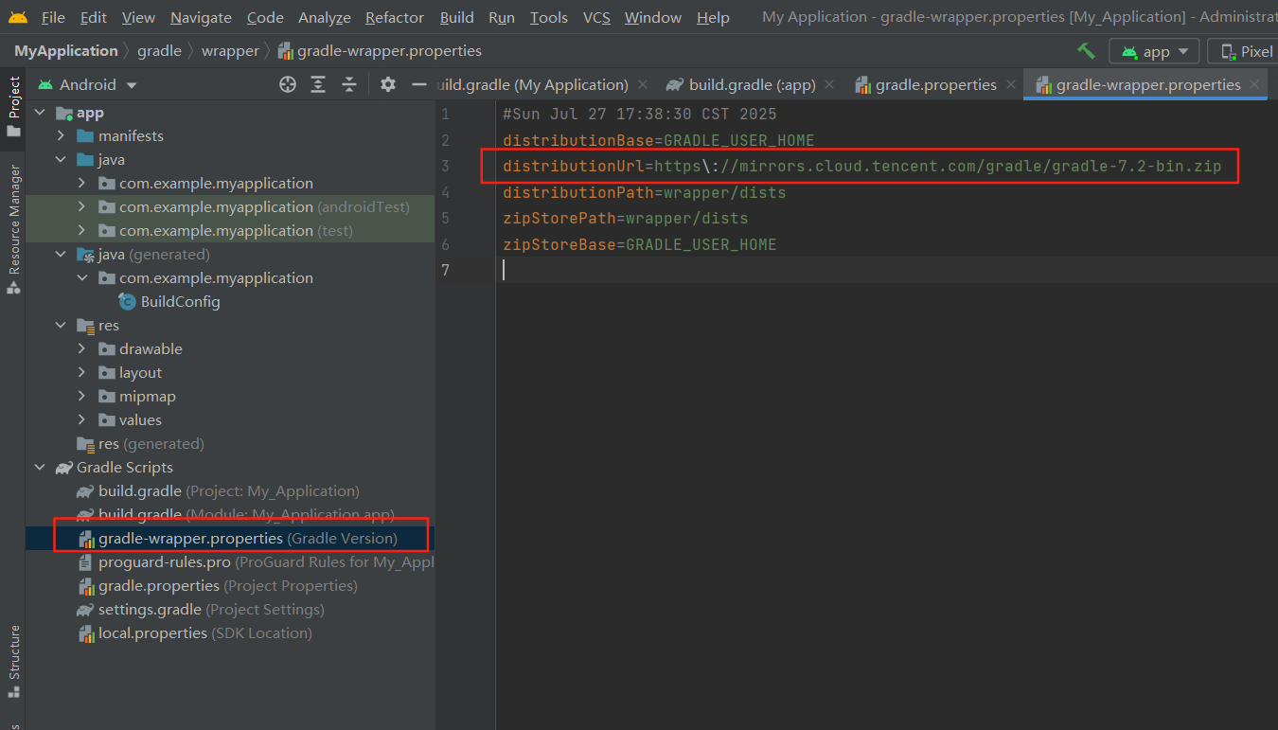The width and height of the screenshot is (1278, 730).
Task: Open the Refactor menu
Action: point(394,17)
